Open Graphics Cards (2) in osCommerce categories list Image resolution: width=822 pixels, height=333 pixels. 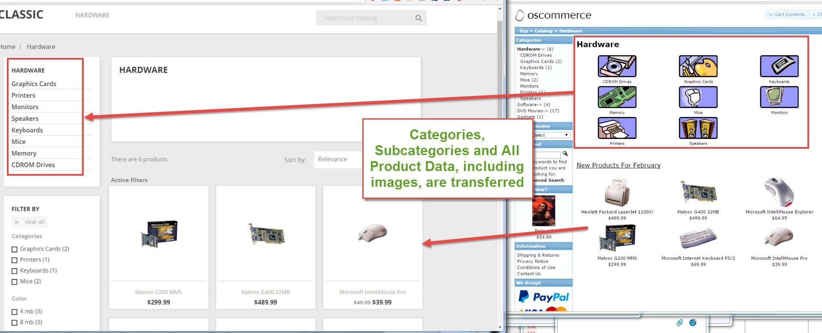tap(541, 61)
